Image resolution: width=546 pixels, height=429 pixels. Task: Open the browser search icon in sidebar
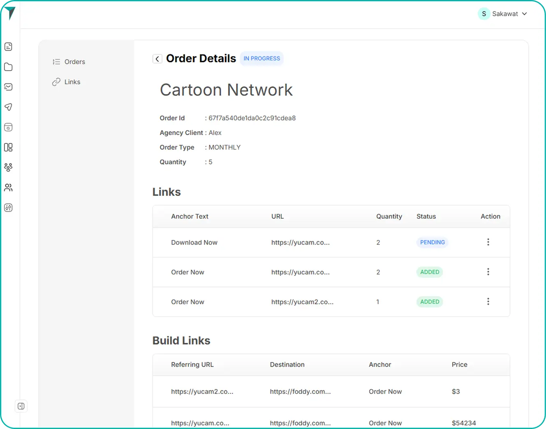[8, 127]
